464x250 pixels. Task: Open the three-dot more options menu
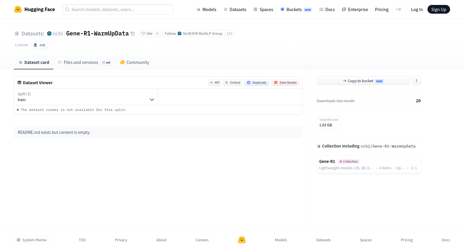[x=416, y=81]
